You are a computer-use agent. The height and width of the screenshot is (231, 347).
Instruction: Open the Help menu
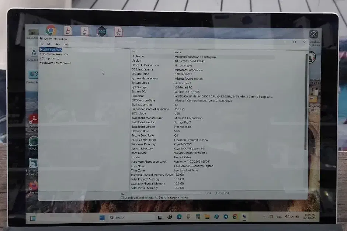(66, 44)
